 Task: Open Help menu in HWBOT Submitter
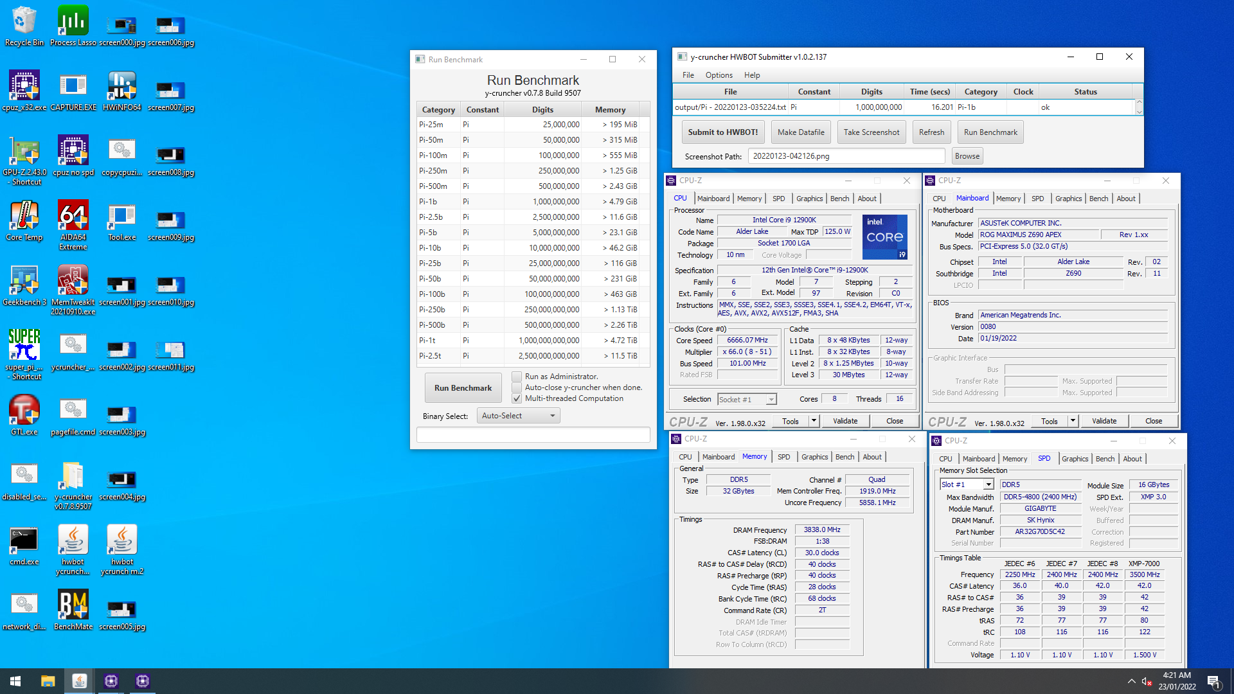click(752, 75)
